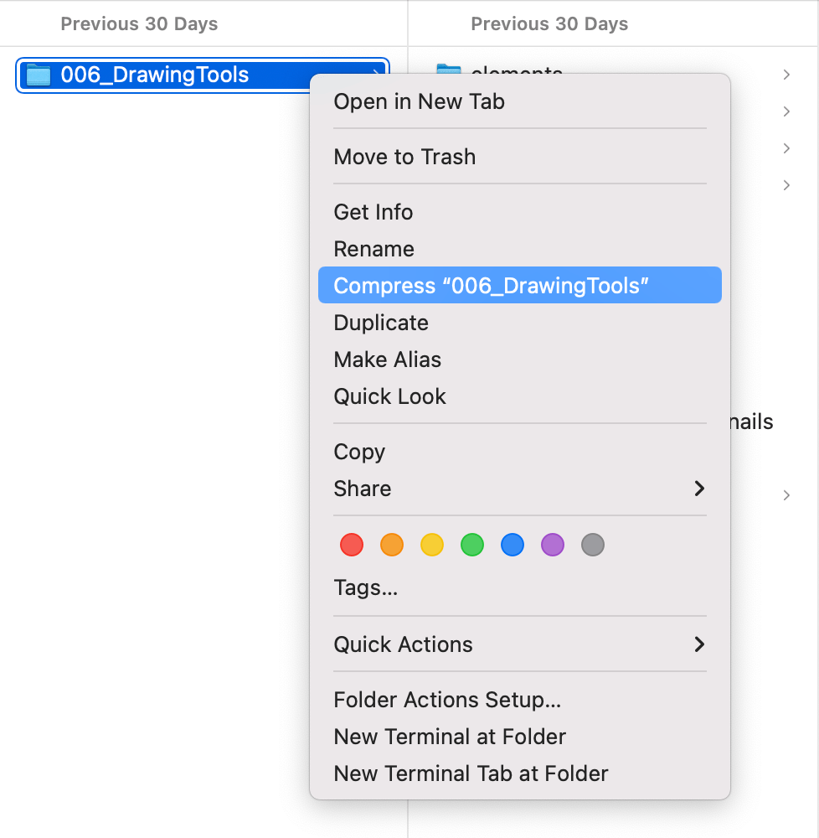Choose Move to Trash

click(x=519, y=157)
